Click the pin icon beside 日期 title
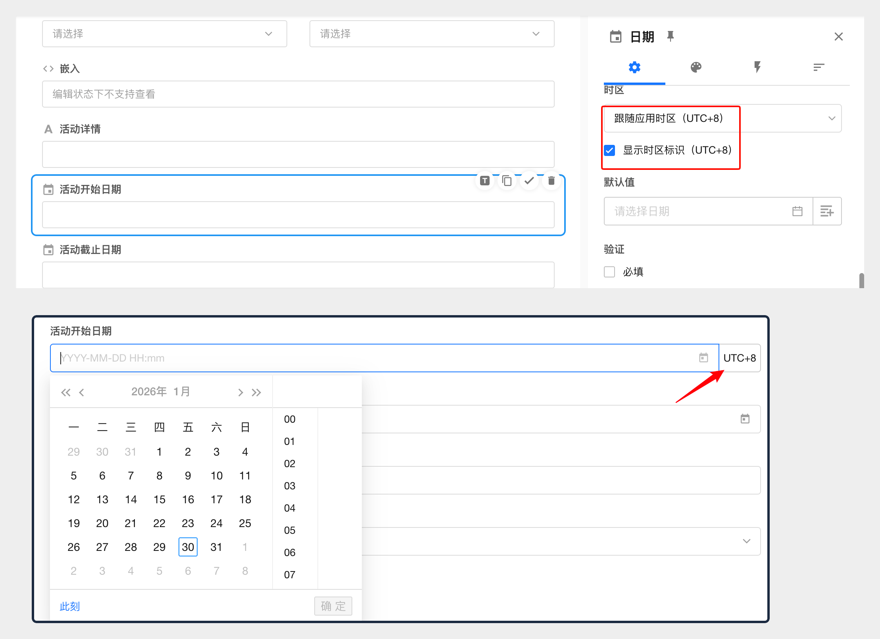This screenshot has width=880, height=639. coord(671,37)
